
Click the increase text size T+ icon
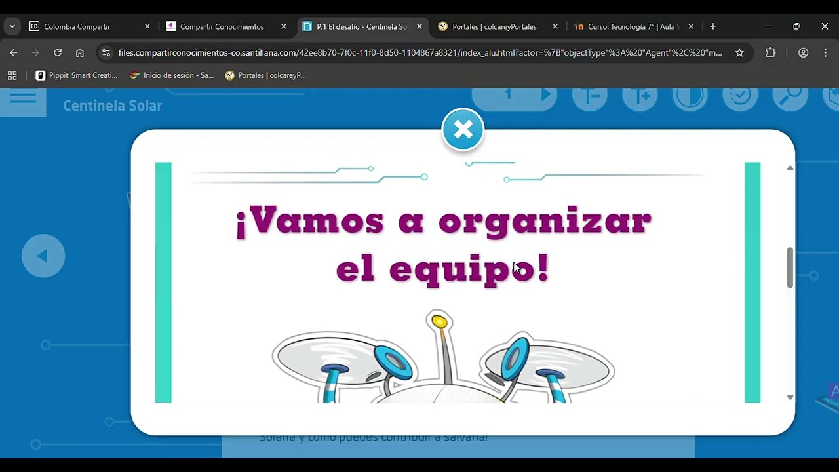pyautogui.click(x=640, y=96)
